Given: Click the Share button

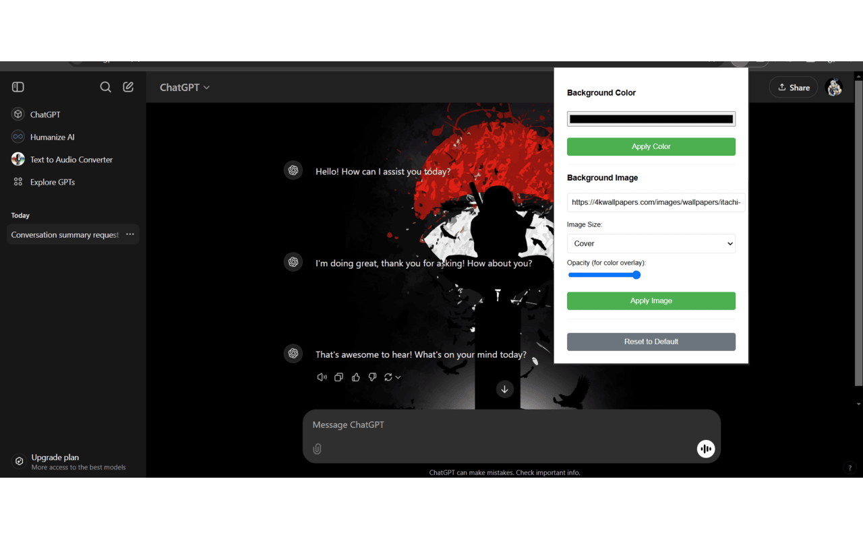Looking at the screenshot, I should (x=794, y=88).
